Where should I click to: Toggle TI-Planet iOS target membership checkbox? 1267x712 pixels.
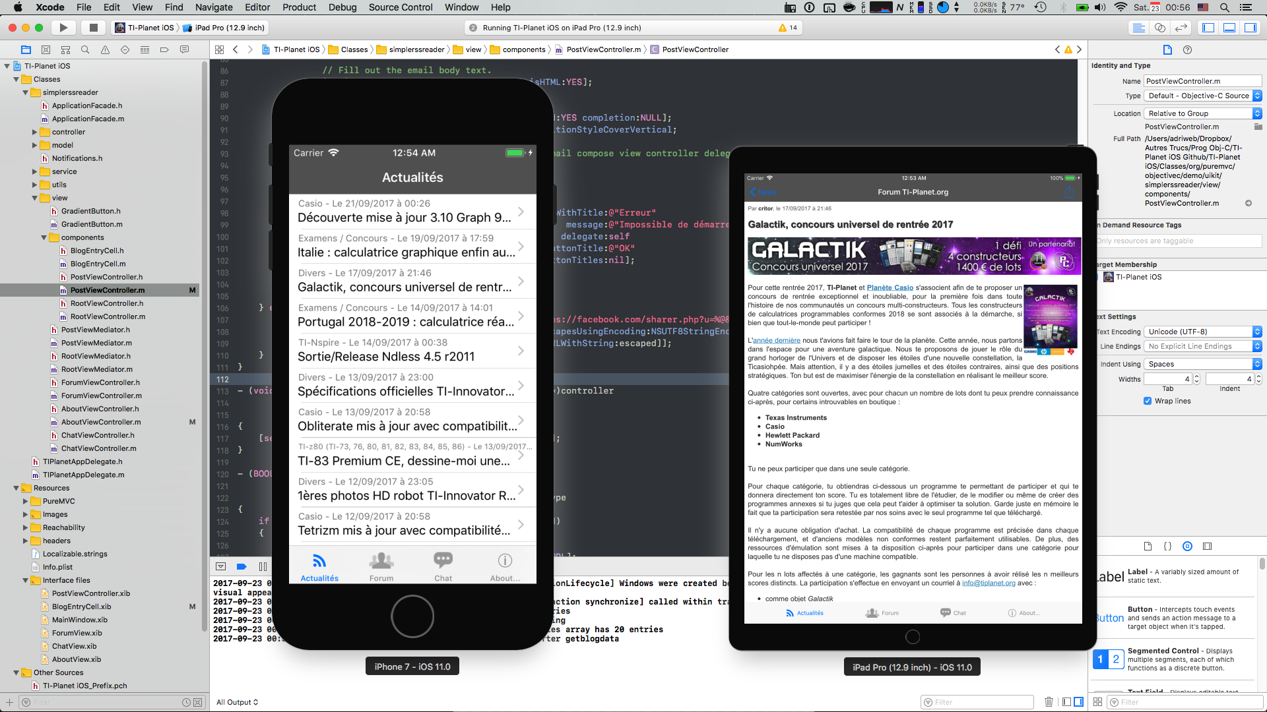[1099, 277]
